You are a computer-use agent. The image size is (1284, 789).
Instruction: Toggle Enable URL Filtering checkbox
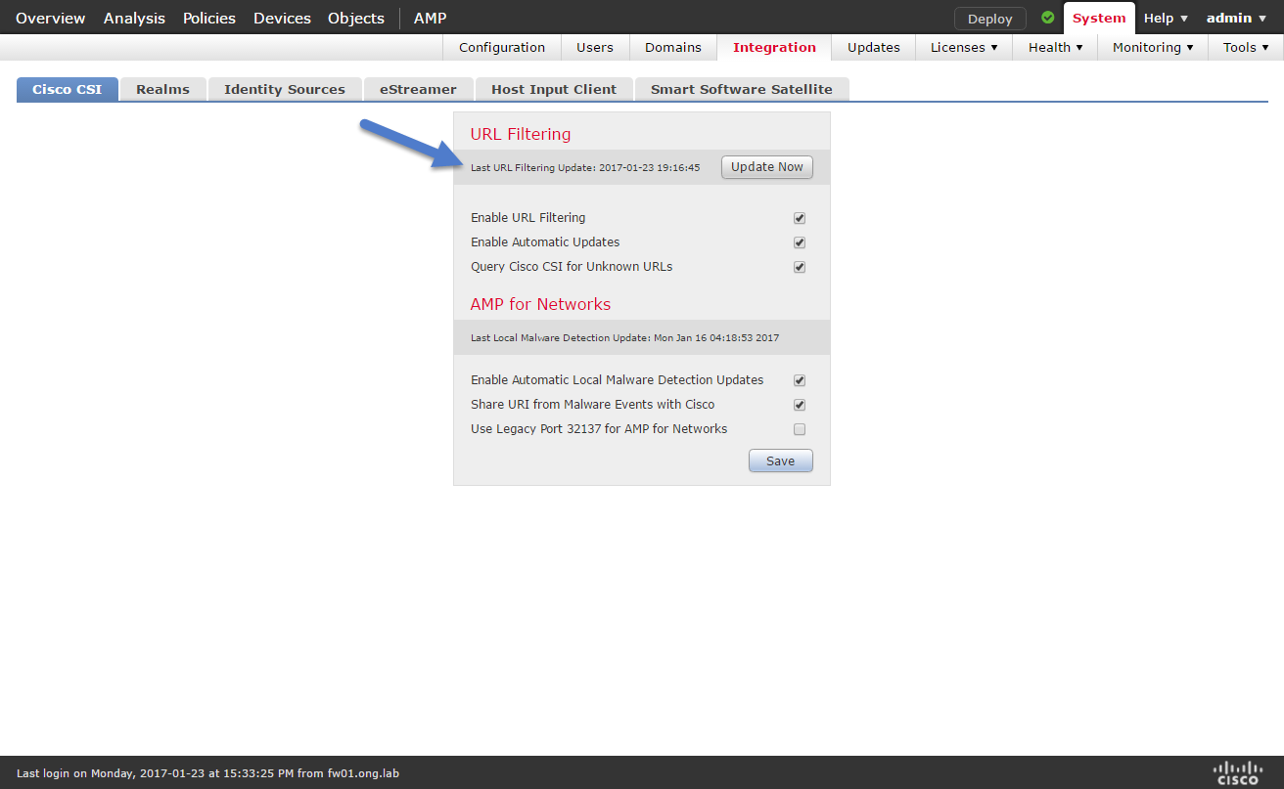(x=800, y=218)
